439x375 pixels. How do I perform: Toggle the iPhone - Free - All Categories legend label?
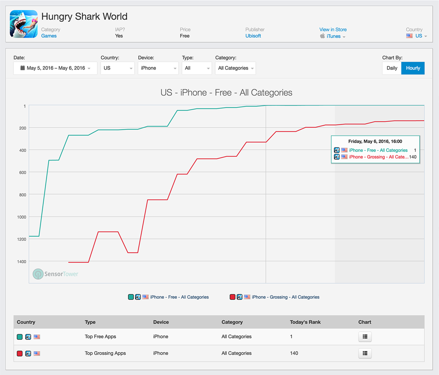coord(180,297)
